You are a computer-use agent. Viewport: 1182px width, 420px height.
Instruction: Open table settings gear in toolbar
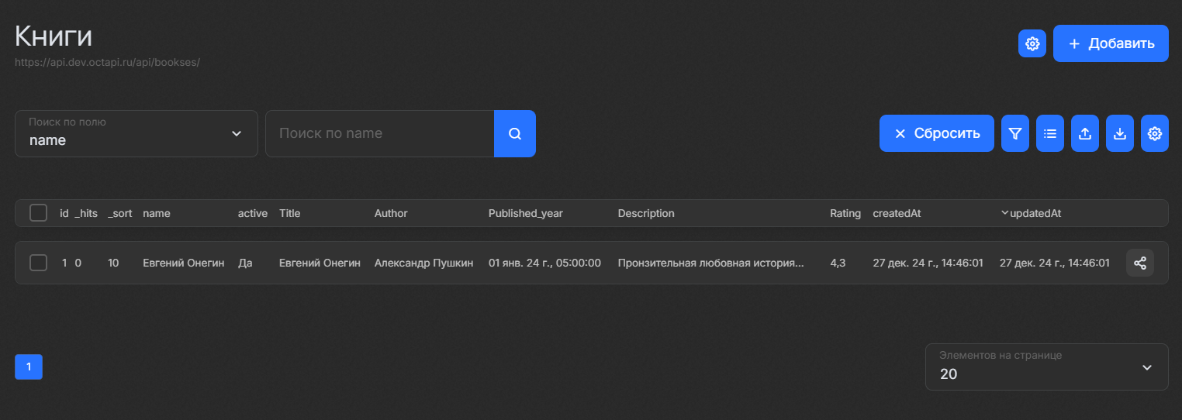[1154, 133]
